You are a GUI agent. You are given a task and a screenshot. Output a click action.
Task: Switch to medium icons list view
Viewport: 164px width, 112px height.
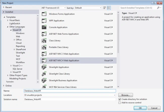click(x=109, y=8)
